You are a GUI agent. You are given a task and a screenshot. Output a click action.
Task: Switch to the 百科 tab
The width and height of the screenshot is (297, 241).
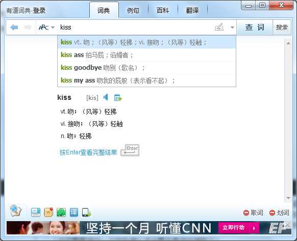(162, 10)
